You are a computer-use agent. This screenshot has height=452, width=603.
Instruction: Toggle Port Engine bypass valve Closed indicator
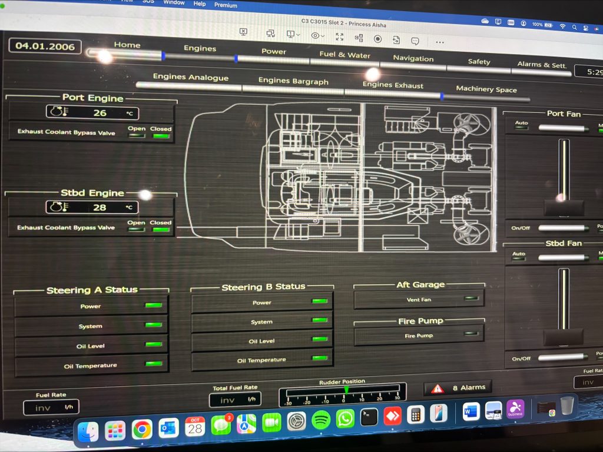pos(160,136)
